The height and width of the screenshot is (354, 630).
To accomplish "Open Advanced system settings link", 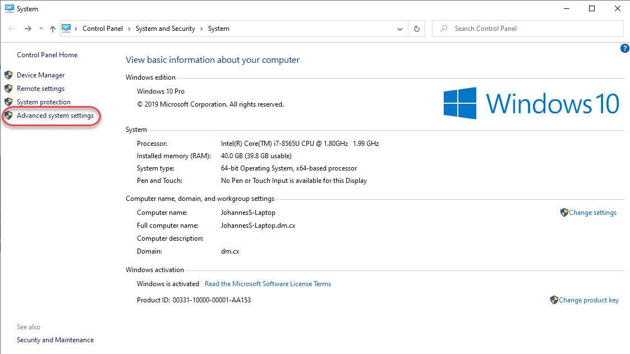I will (55, 116).
